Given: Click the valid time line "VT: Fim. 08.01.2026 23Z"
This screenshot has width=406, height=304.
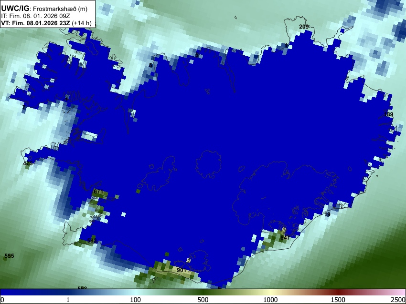Looking at the screenshot, I should tap(35, 23).
